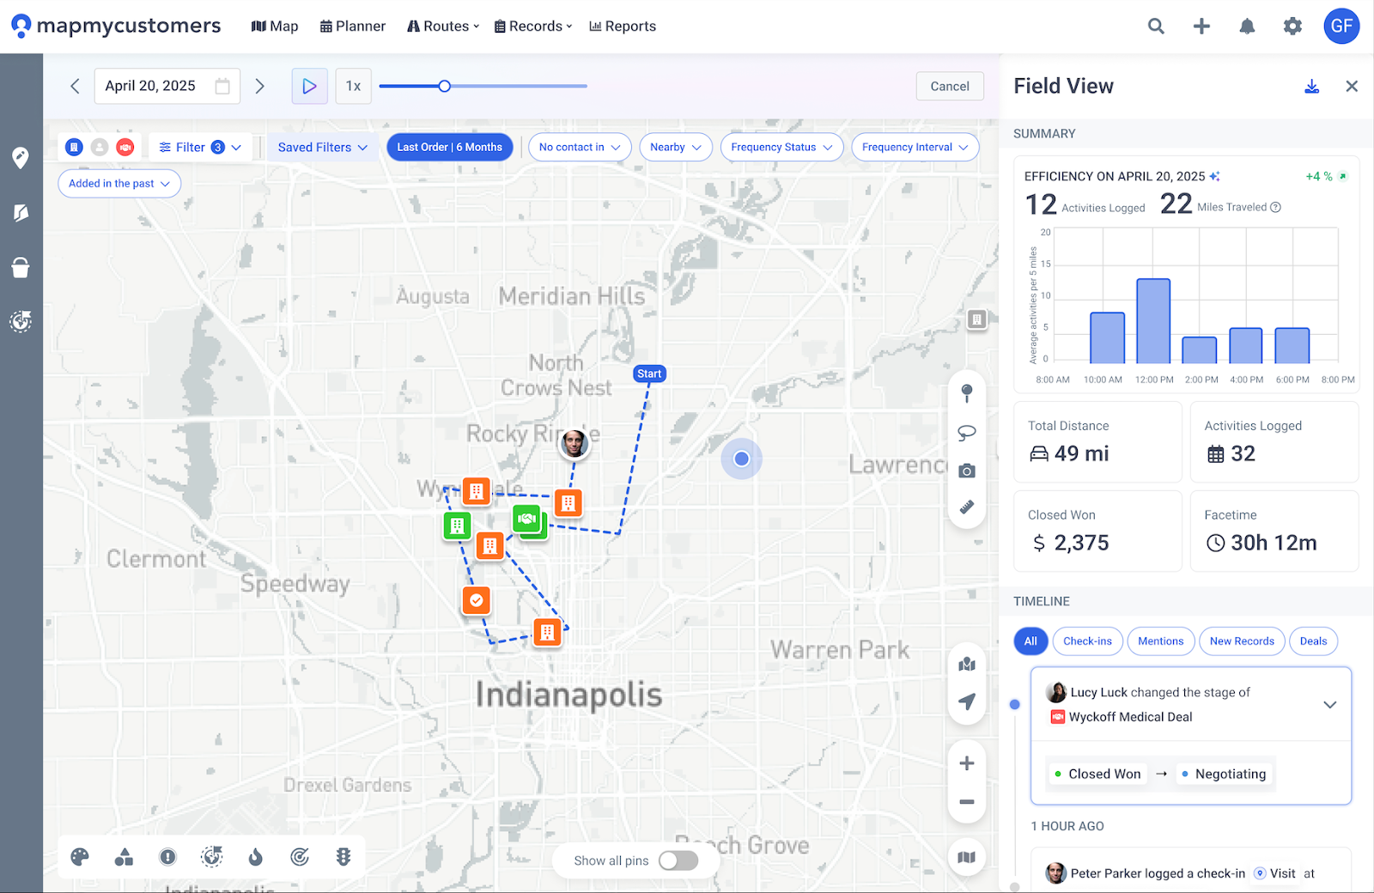
Task: Select the All timeline tab
Action: pos(1030,641)
